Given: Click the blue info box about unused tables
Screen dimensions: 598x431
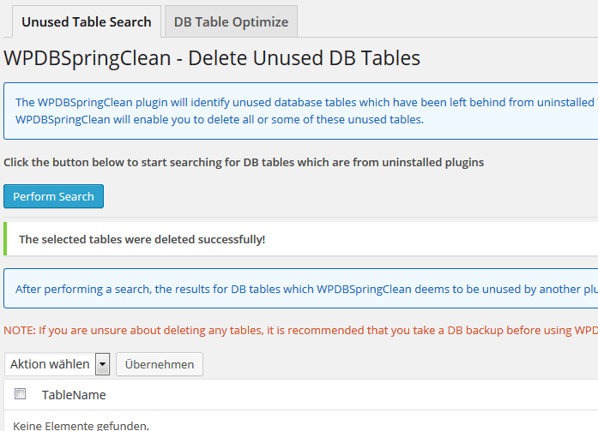Looking at the screenshot, I should tap(301, 111).
